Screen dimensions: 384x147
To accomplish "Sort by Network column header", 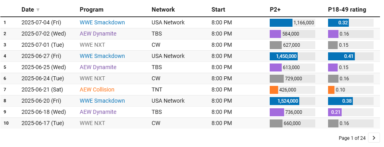I will click(163, 10).
